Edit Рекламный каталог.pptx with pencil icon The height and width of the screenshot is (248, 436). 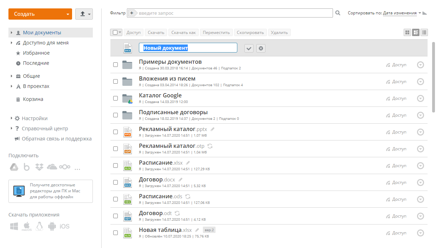(212, 129)
